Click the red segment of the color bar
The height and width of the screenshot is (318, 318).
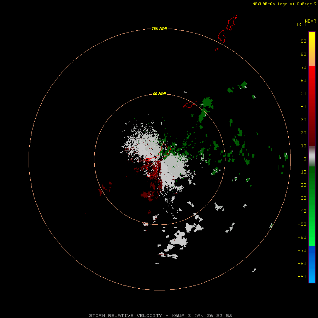[312, 106]
